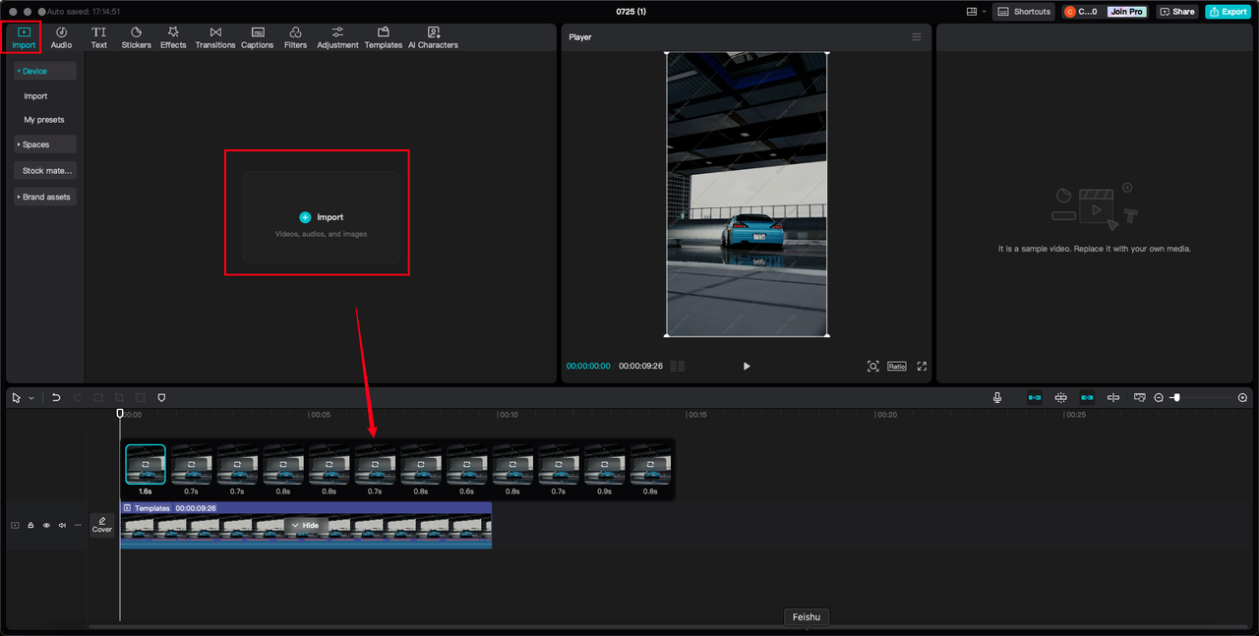The height and width of the screenshot is (636, 1259).
Task: Click the marker shield icon in timeline toolbar
Action: (x=161, y=397)
